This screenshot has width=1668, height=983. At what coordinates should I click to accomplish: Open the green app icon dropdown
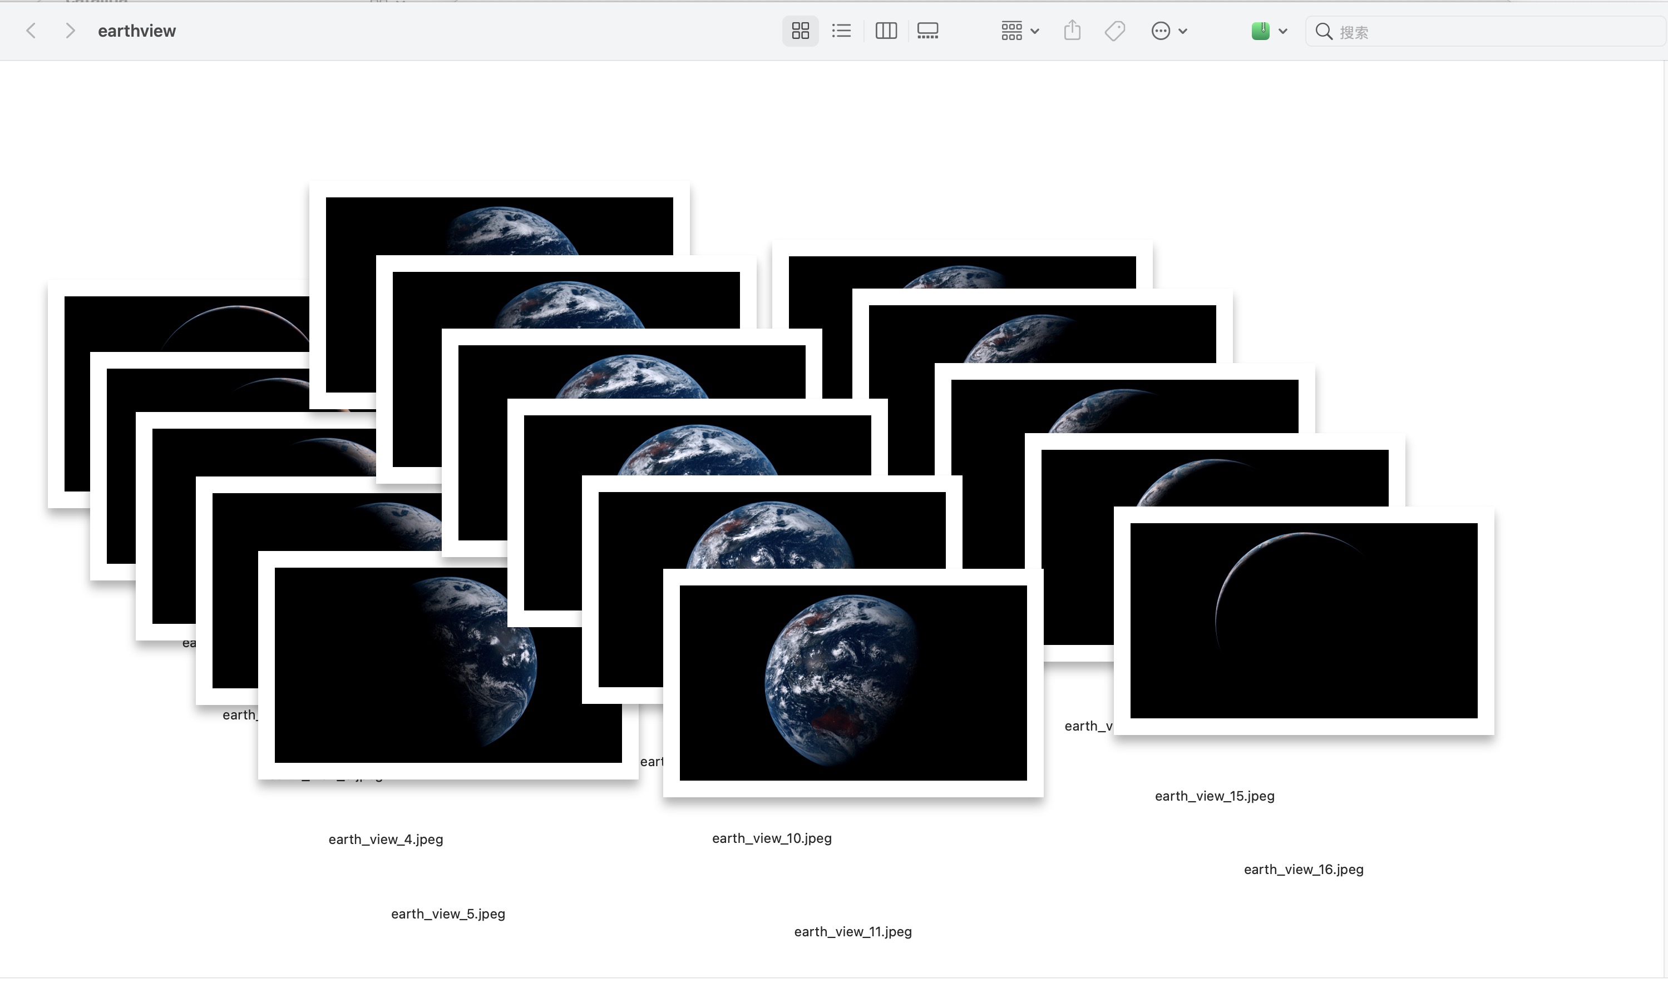pos(1269,31)
